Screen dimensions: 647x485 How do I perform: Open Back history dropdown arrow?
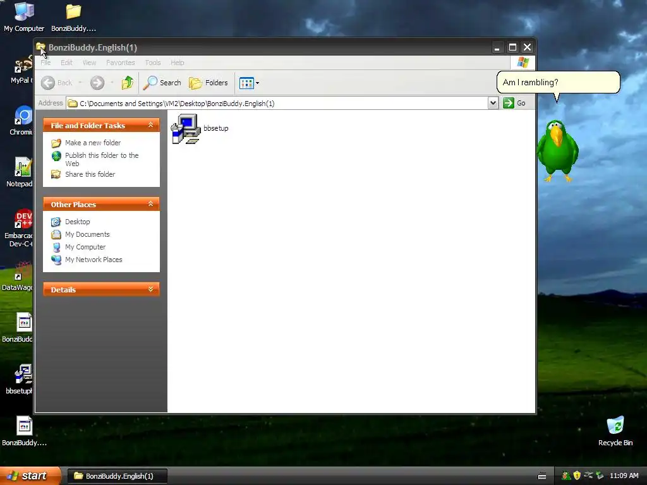tap(80, 83)
